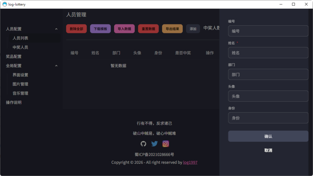Click the Twitter bird icon in the footer
Image resolution: width=313 pixels, height=176 pixels.
tap(154, 143)
